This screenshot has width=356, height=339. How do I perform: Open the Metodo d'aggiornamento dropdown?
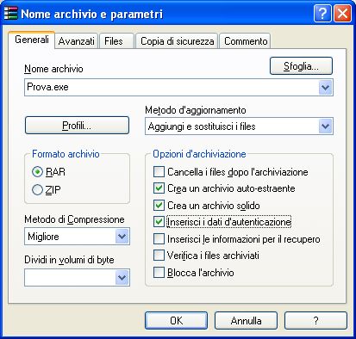(325, 126)
